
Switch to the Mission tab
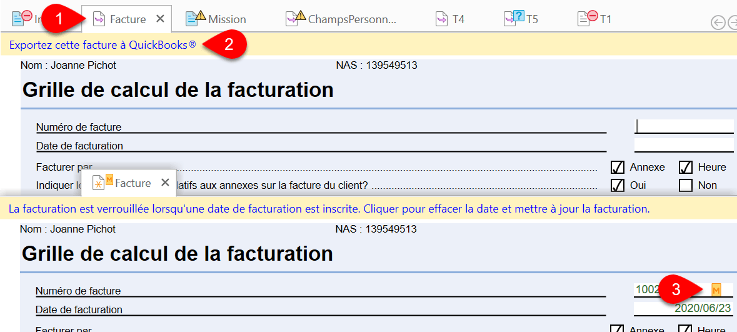(216, 19)
